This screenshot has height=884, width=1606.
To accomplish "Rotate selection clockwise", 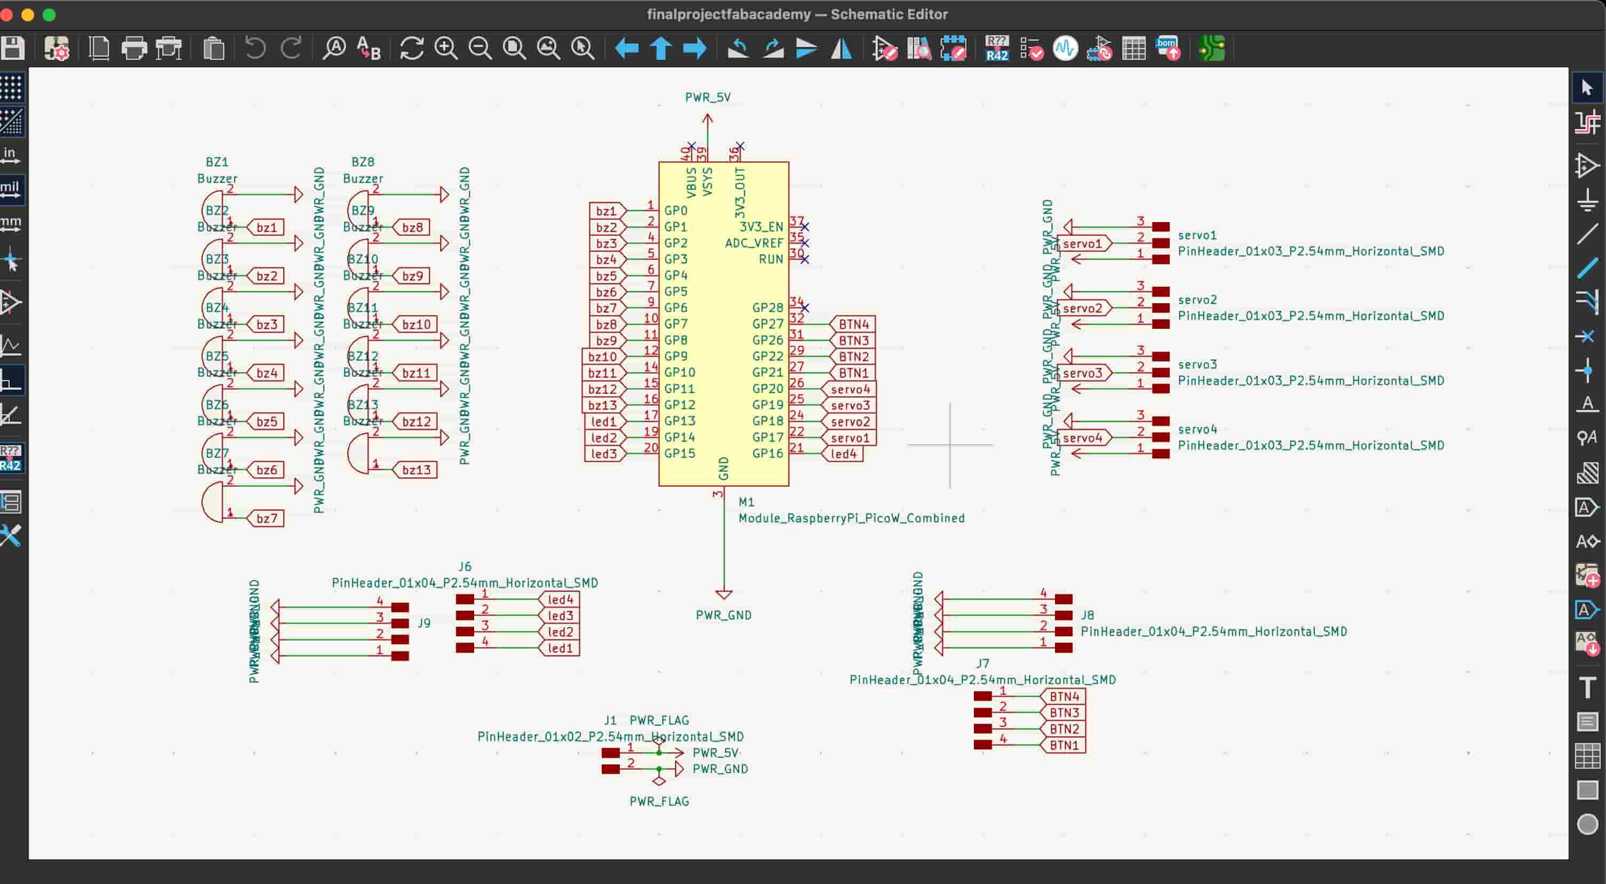I will click(773, 48).
